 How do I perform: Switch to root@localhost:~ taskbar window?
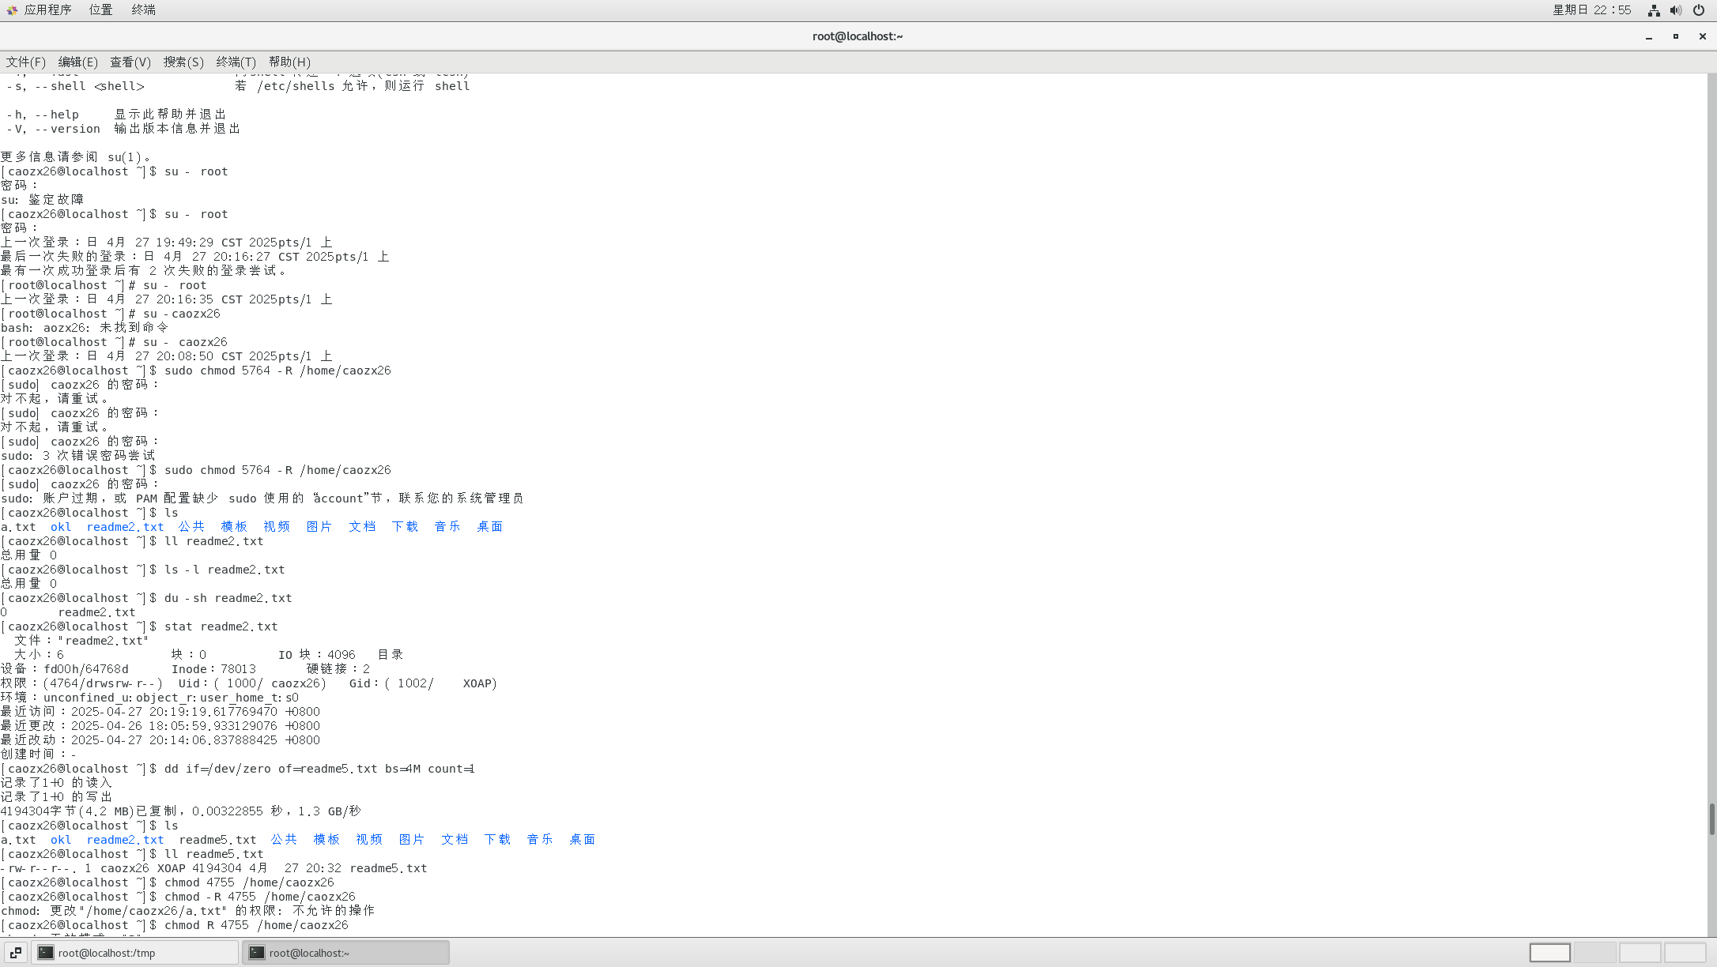click(345, 953)
